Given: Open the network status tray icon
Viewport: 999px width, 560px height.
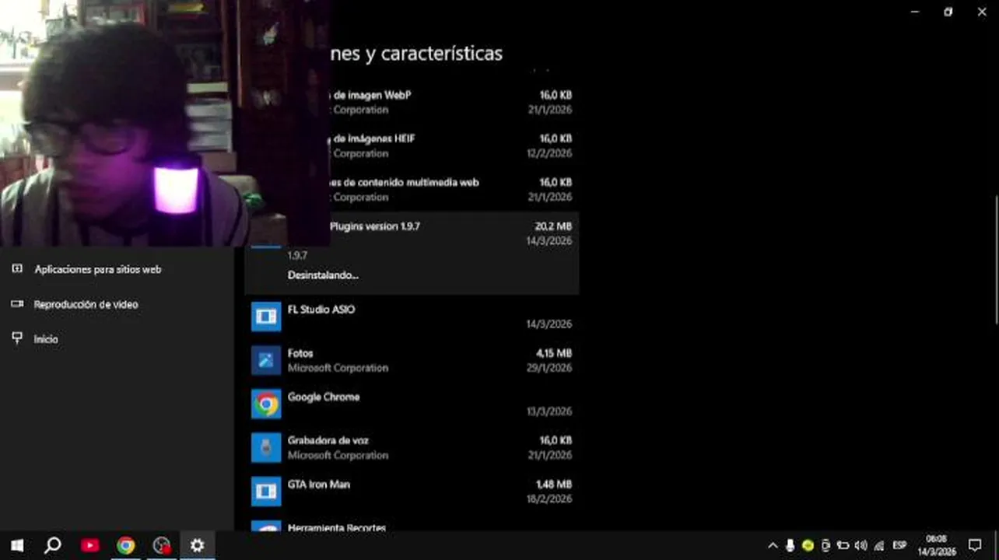Looking at the screenshot, I should (879, 545).
